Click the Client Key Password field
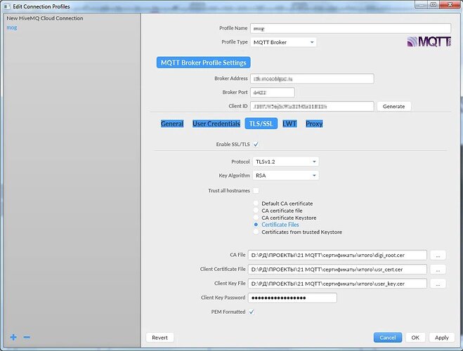This screenshot has width=463, height=351. 292,298
